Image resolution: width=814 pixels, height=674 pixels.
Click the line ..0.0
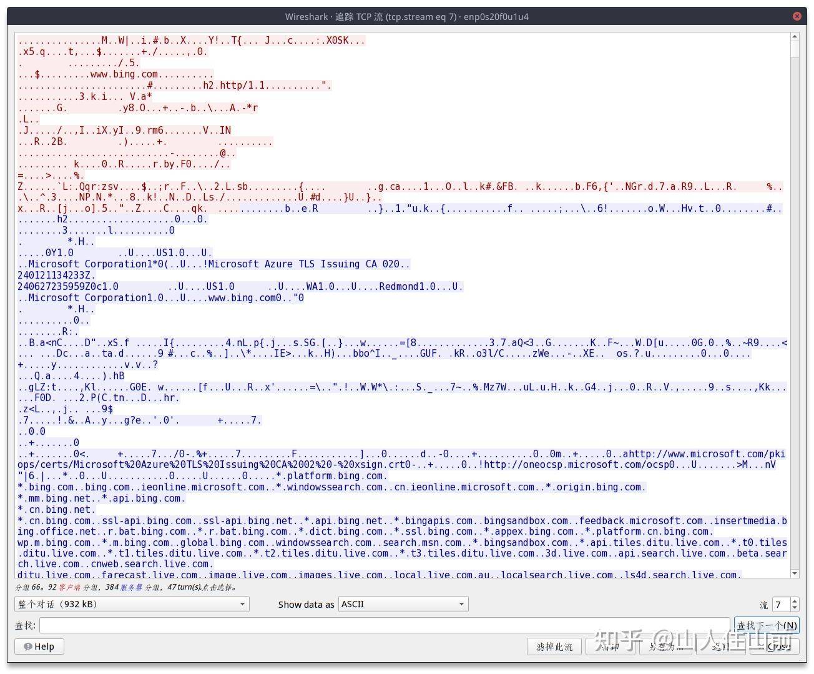click(32, 432)
